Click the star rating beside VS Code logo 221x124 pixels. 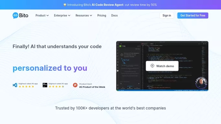click(x=26, y=87)
